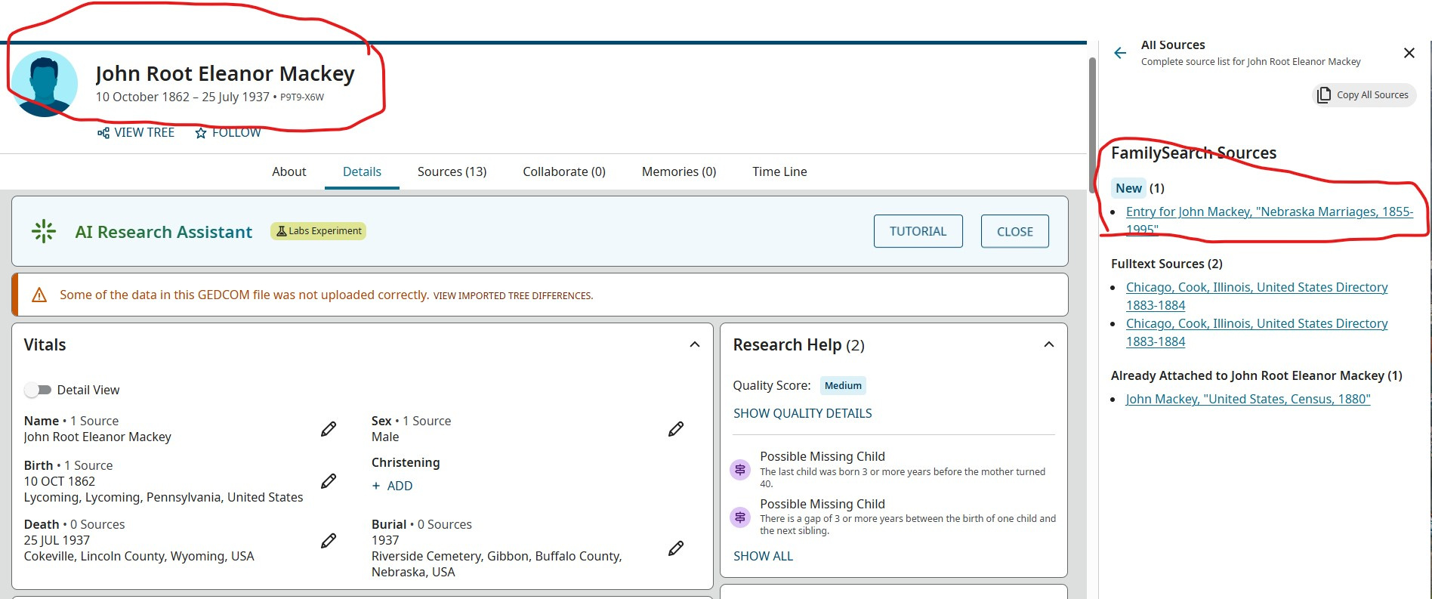
Task: Open View Imported Tree Differences link
Action: 513,295
